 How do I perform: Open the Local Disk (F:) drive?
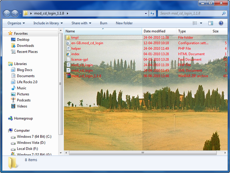pos(27,149)
